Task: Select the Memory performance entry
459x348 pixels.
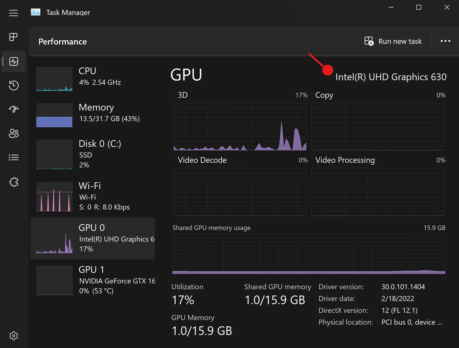Action: 93,115
